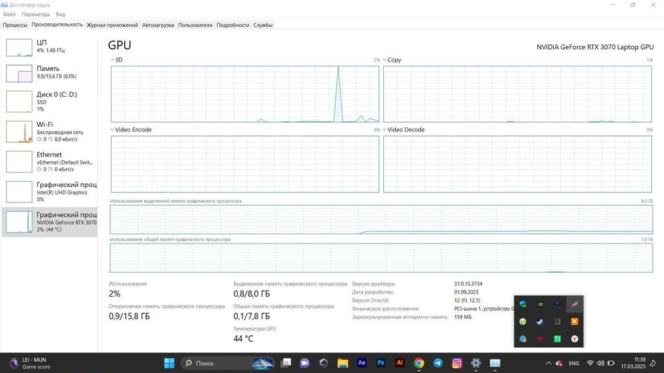
Task: Open the Вид menu
Action: pos(60,15)
